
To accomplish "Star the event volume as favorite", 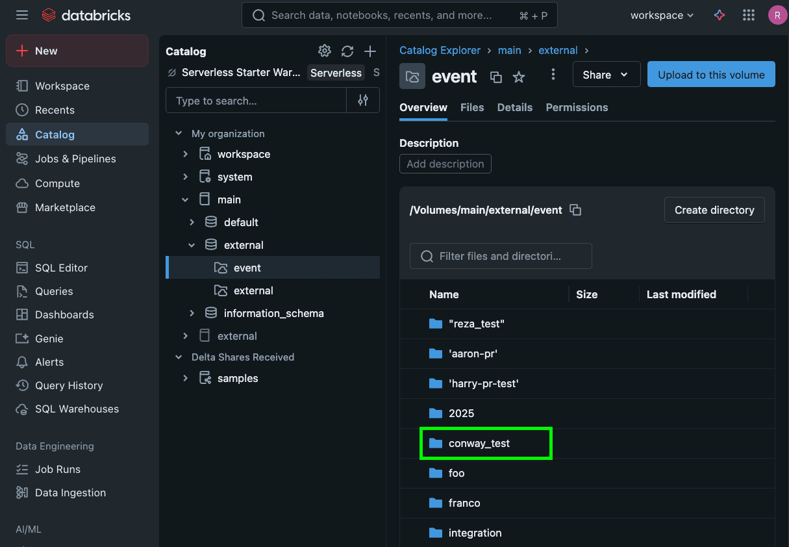I will pos(519,77).
